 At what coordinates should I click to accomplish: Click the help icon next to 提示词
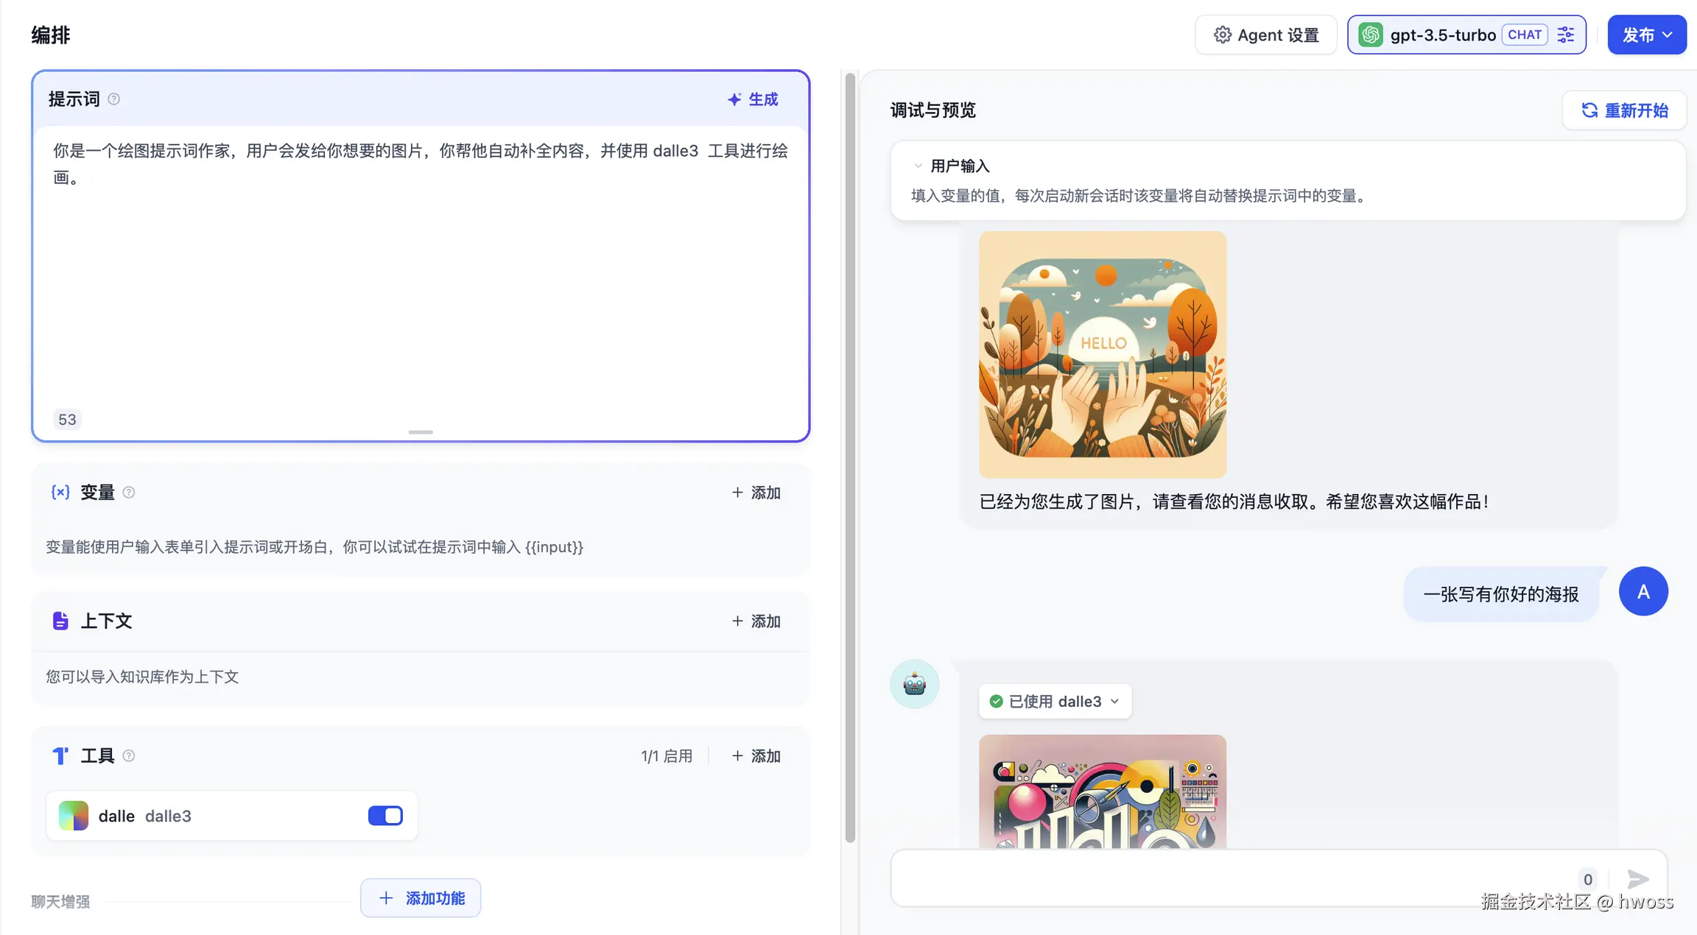point(114,99)
